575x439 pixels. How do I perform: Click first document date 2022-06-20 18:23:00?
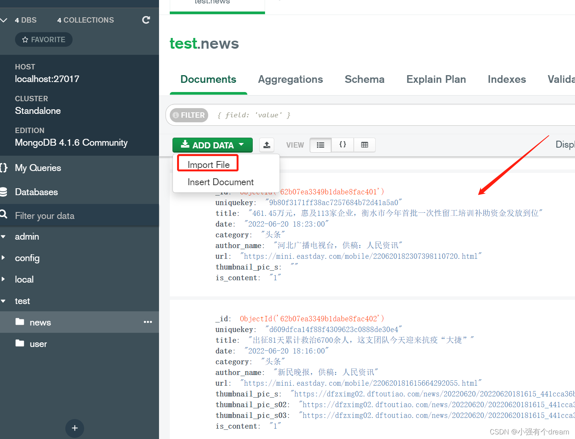click(x=287, y=224)
